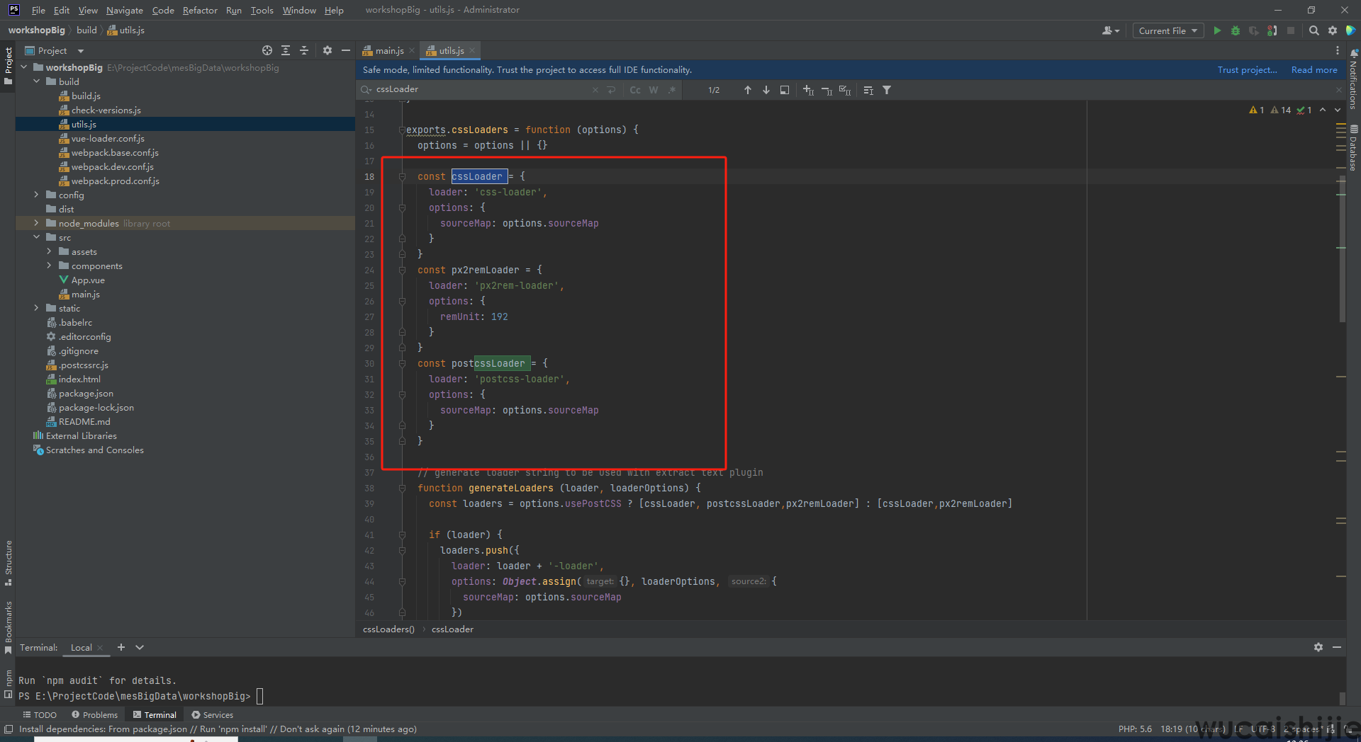
Task: Clear the cssLoader search text
Action: (x=595, y=90)
